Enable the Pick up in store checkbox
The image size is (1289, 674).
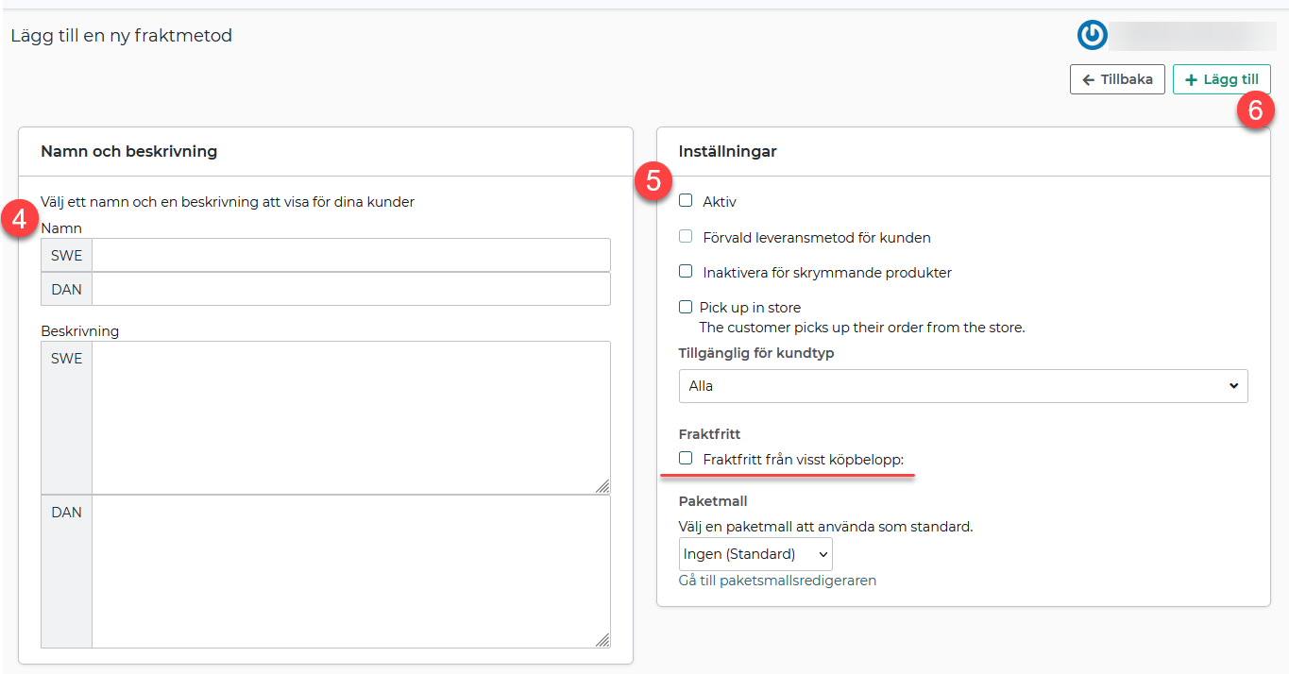pyautogui.click(x=687, y=307)
